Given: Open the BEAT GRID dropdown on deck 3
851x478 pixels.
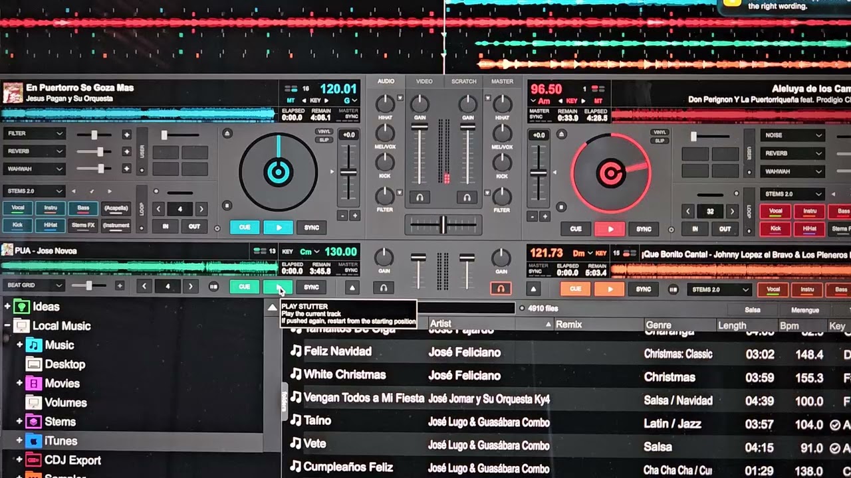Looking at the screenshot, I should click(x=34, y=285).
